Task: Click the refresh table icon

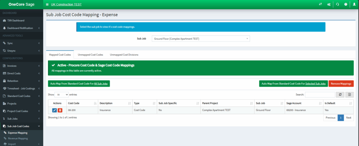Action: [340, 94]
